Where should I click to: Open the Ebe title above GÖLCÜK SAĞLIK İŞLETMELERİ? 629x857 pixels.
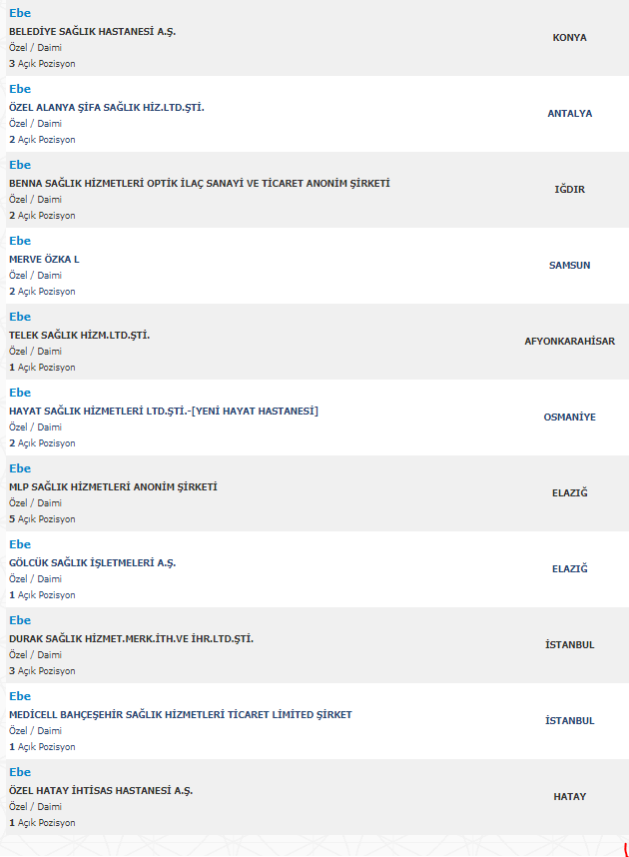tap(20, 544)
